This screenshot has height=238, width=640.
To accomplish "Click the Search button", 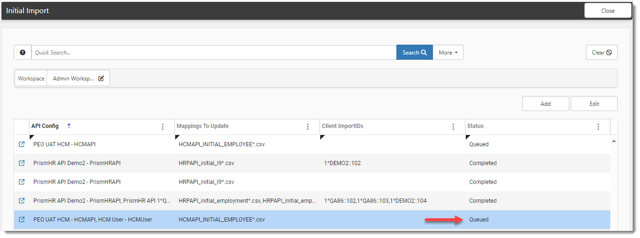I will (x=414, y=53).
